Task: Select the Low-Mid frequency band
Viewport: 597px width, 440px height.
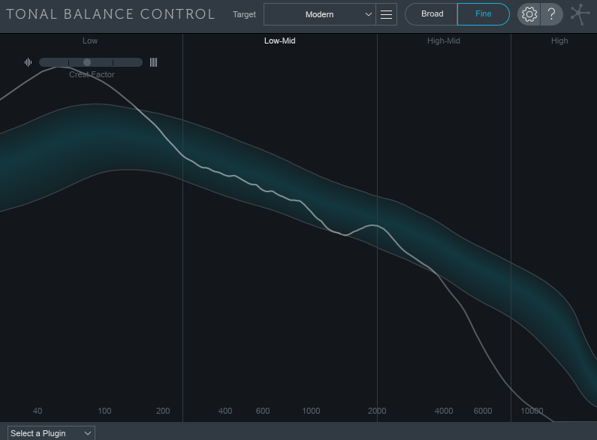Action: [280, 41]
